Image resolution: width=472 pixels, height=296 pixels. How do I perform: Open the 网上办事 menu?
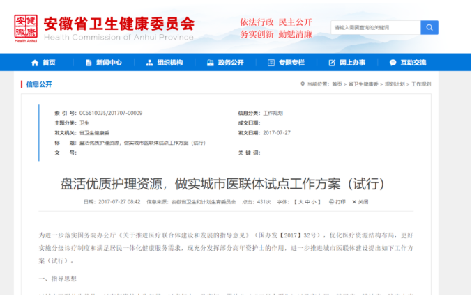point(353,63)
